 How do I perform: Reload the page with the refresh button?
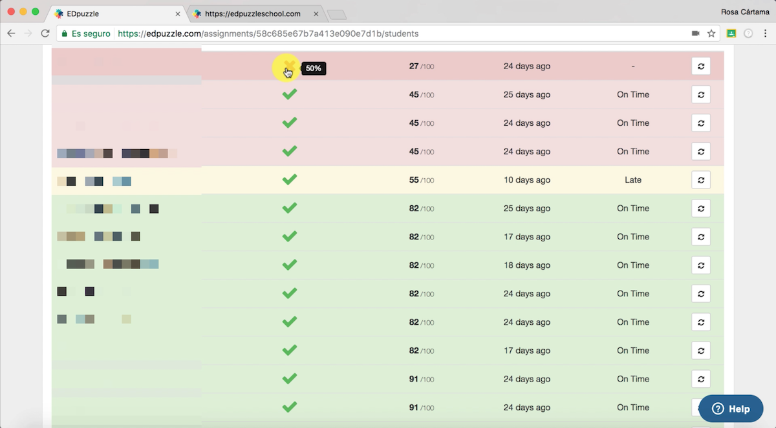[45, 34]
